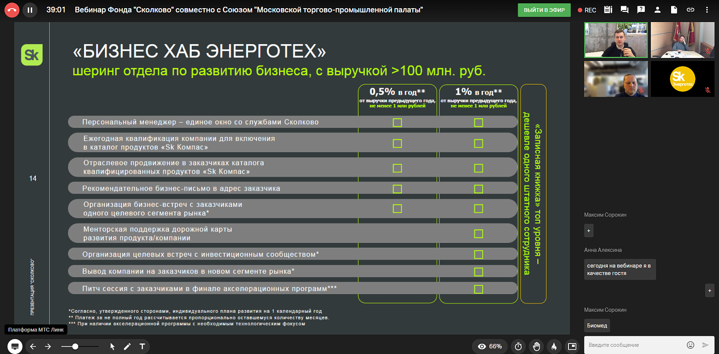Click the screen share monitor button
The height and width of the screenshot is (354, 719).
pyautogui.click(x=15, y=346)
